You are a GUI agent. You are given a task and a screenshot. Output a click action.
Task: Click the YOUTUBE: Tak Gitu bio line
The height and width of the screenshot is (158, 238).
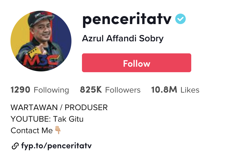[x=47, y=119]
